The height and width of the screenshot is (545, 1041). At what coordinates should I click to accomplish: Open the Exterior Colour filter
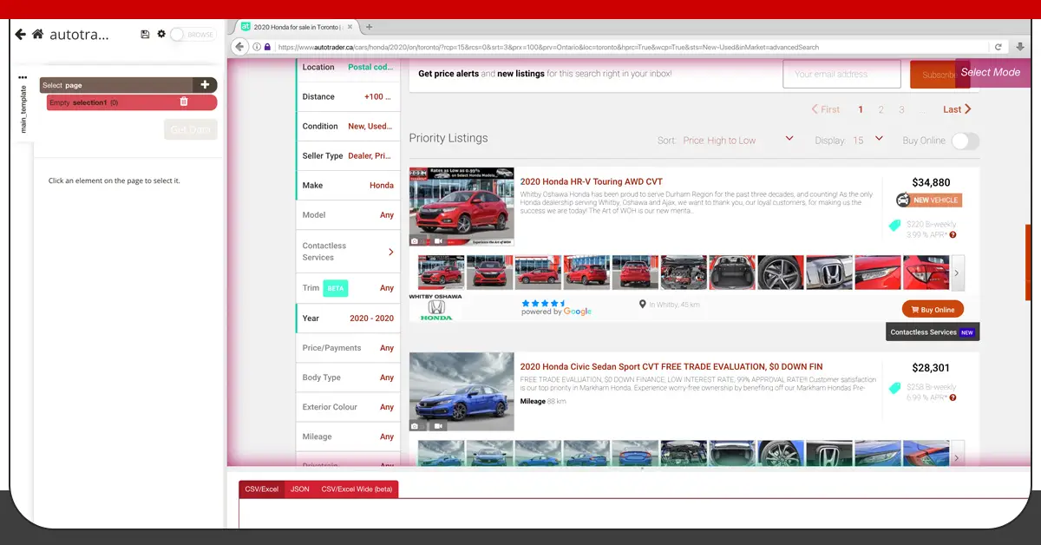pos(348,407)
